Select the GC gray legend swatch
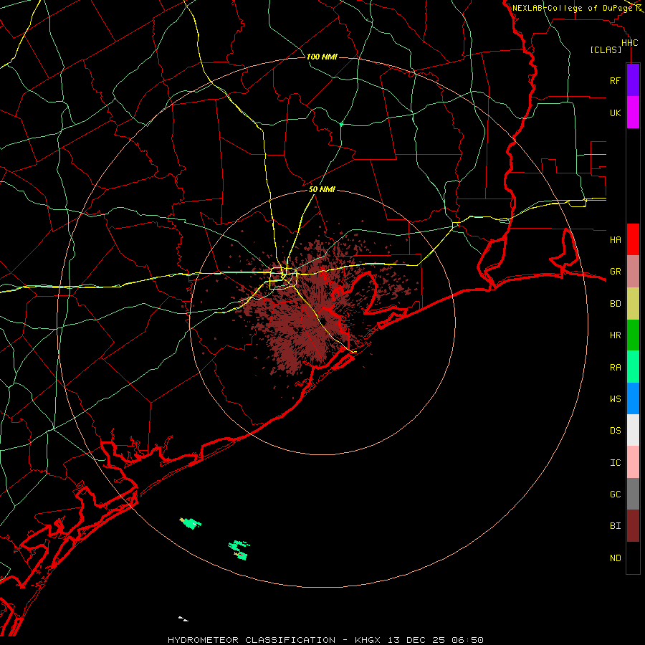Image resolution: width=645 pixels, height=645 pixels. click(x=633, y=494)
